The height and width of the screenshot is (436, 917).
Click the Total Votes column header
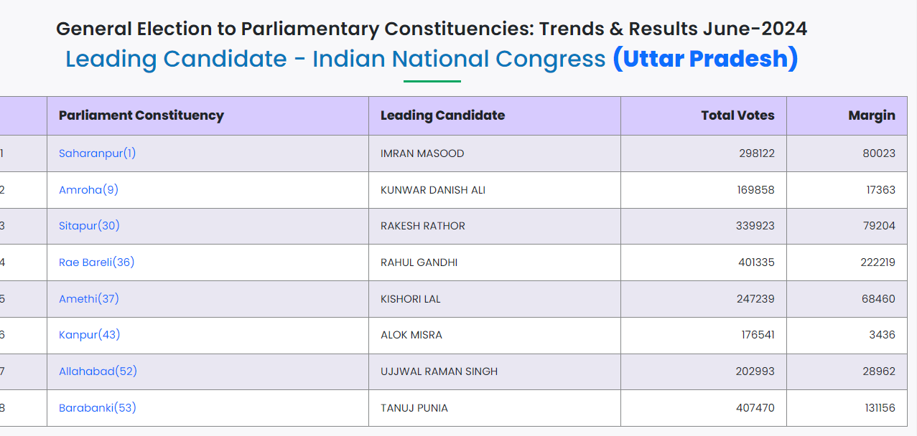[737, 115]
